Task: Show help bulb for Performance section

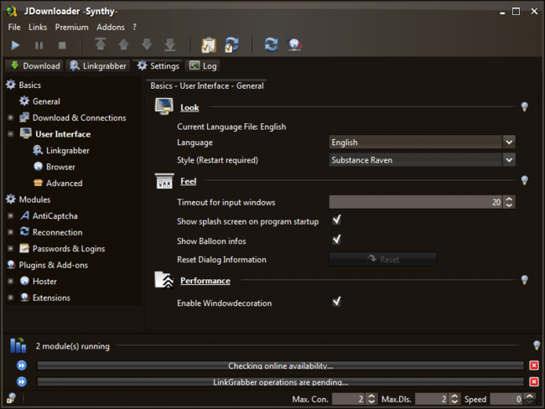Action: 525,280
